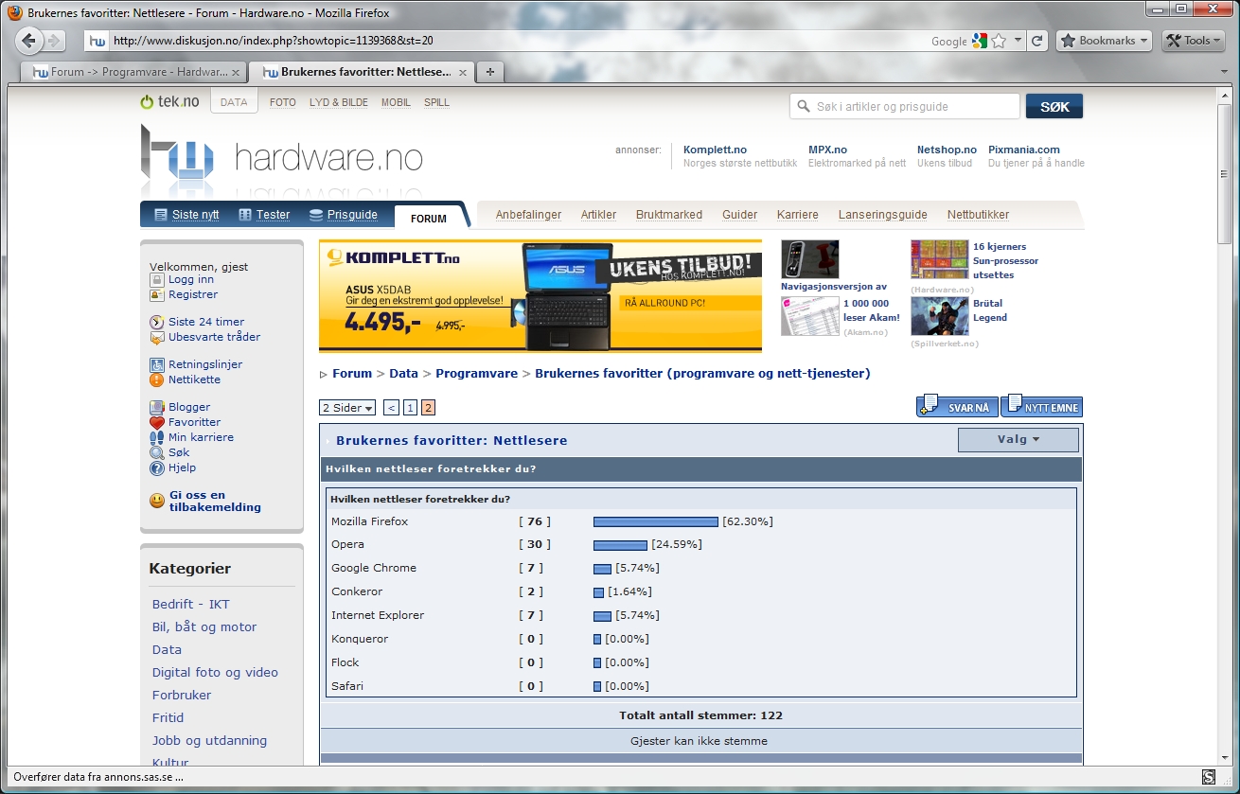Viewport: 1240px width, 794px height.
Task: Close the Forum -> Programvare tab
Action: (236, 72)
